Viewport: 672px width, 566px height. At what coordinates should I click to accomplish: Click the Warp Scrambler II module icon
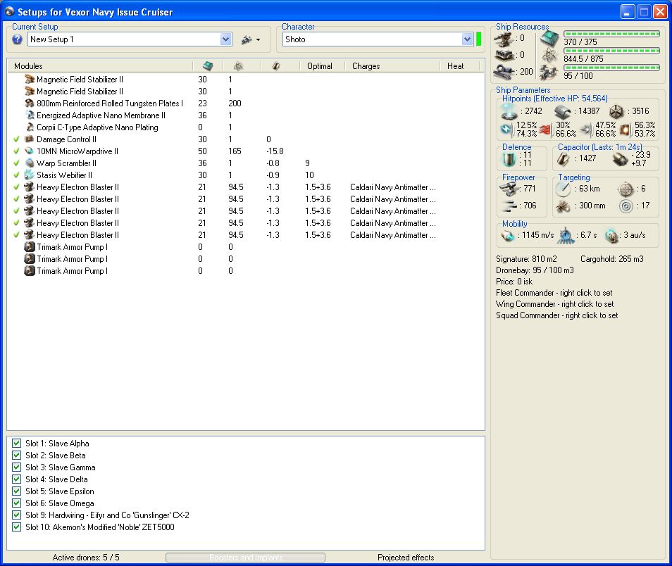click(x=30, y=163)
